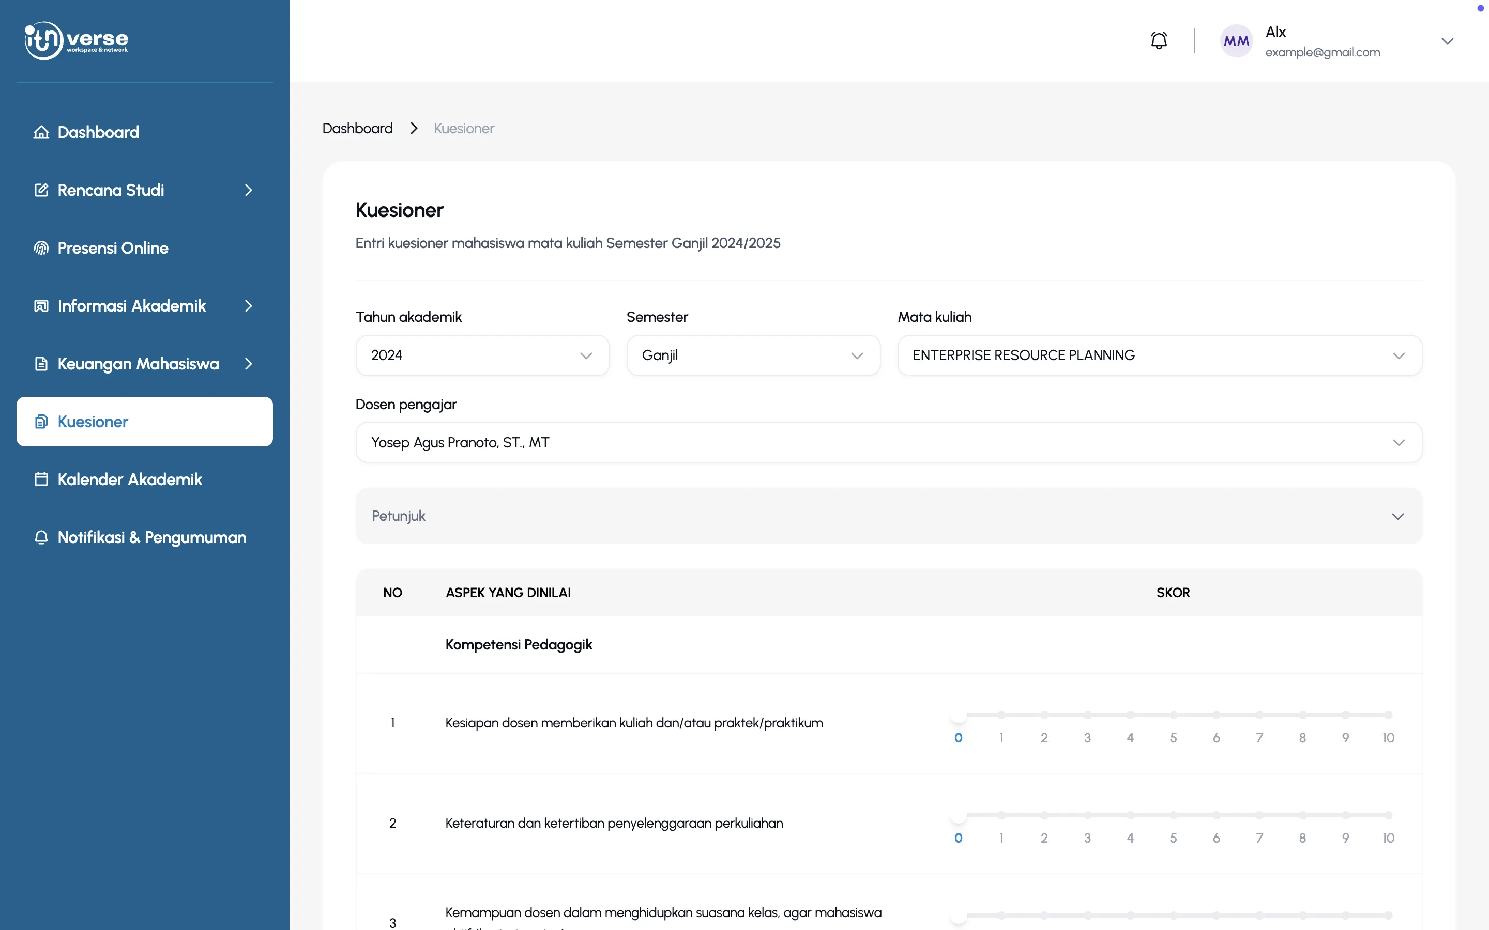Set question 2 score to 4
This screenshot has width=1489, height=930.
coord(1130,815)
